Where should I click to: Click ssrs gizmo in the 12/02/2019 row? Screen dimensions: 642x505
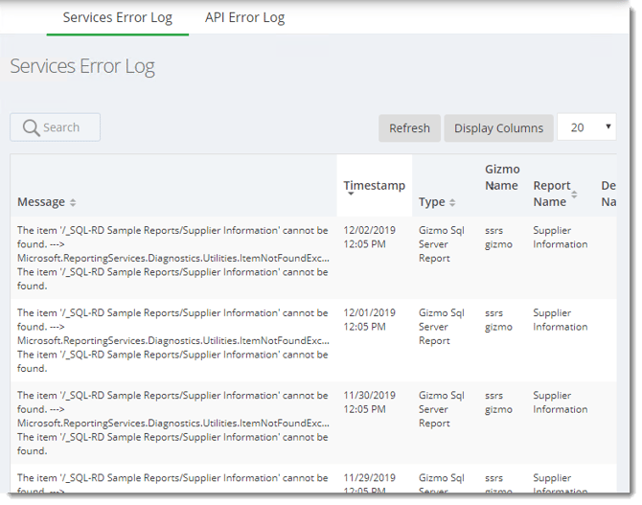[x=498, y=237]
